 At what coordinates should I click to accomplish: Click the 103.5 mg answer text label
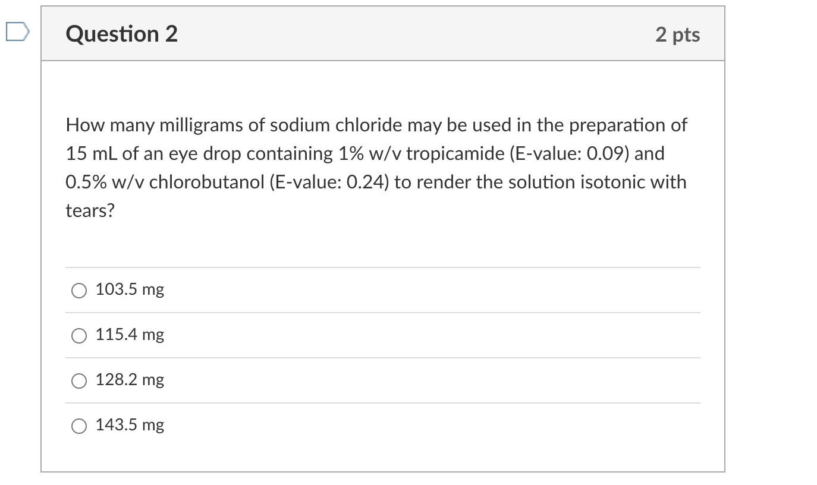pos(128,289)
